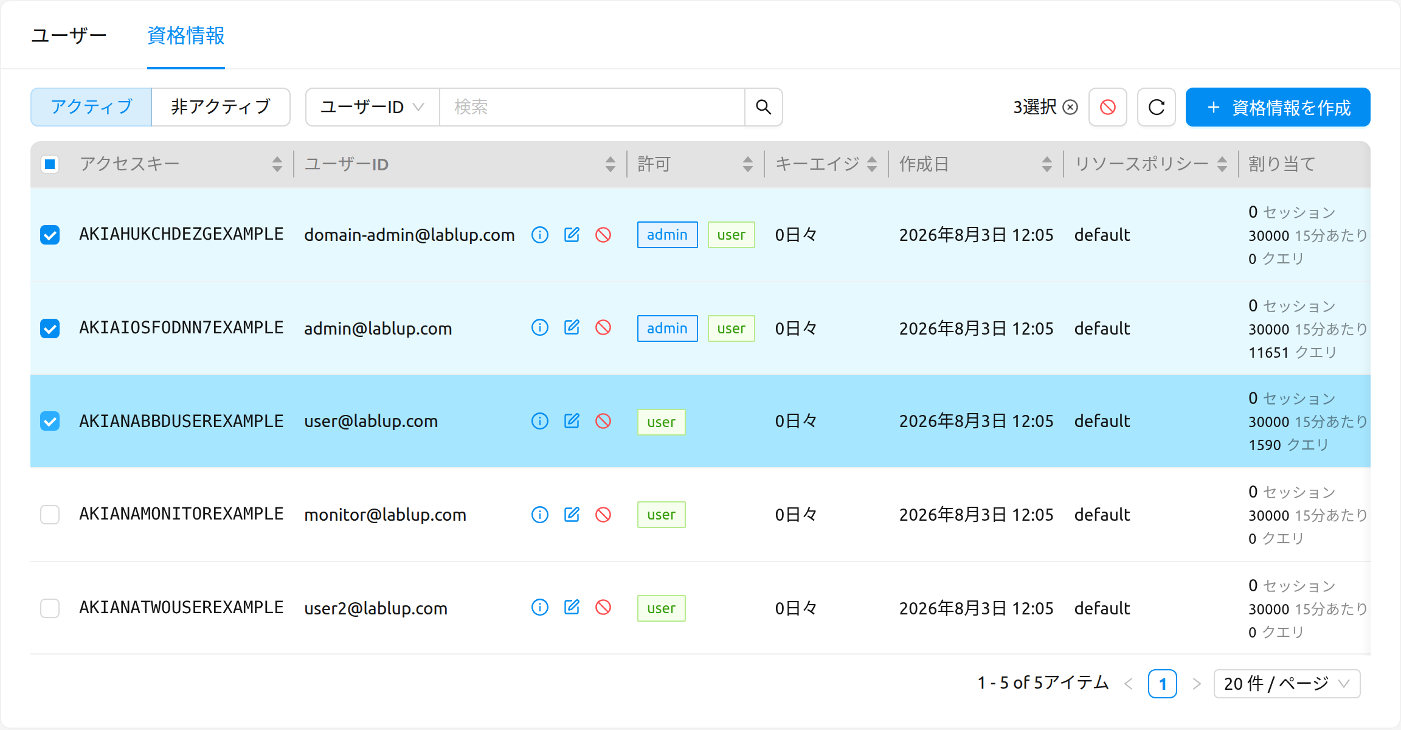
Task: Click access key AKIAIOSFODNN7EXAMPLE
Action: point(181,328)
